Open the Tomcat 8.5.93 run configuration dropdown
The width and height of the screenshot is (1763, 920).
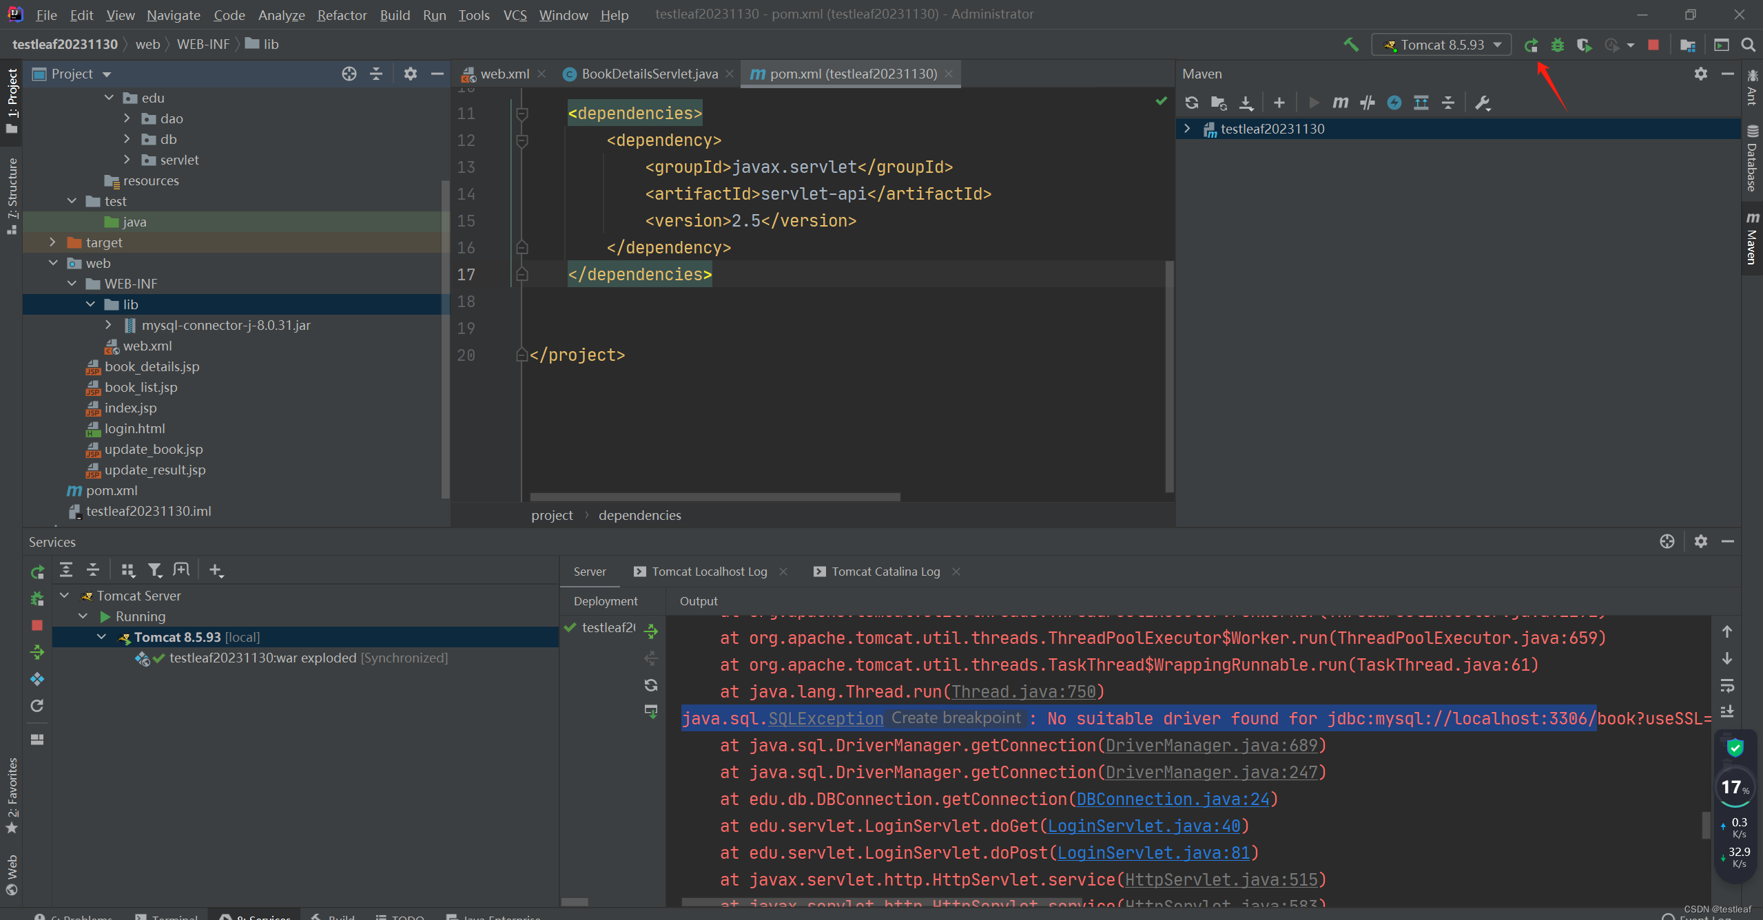pyautogui.click(x=1442, y=45)
